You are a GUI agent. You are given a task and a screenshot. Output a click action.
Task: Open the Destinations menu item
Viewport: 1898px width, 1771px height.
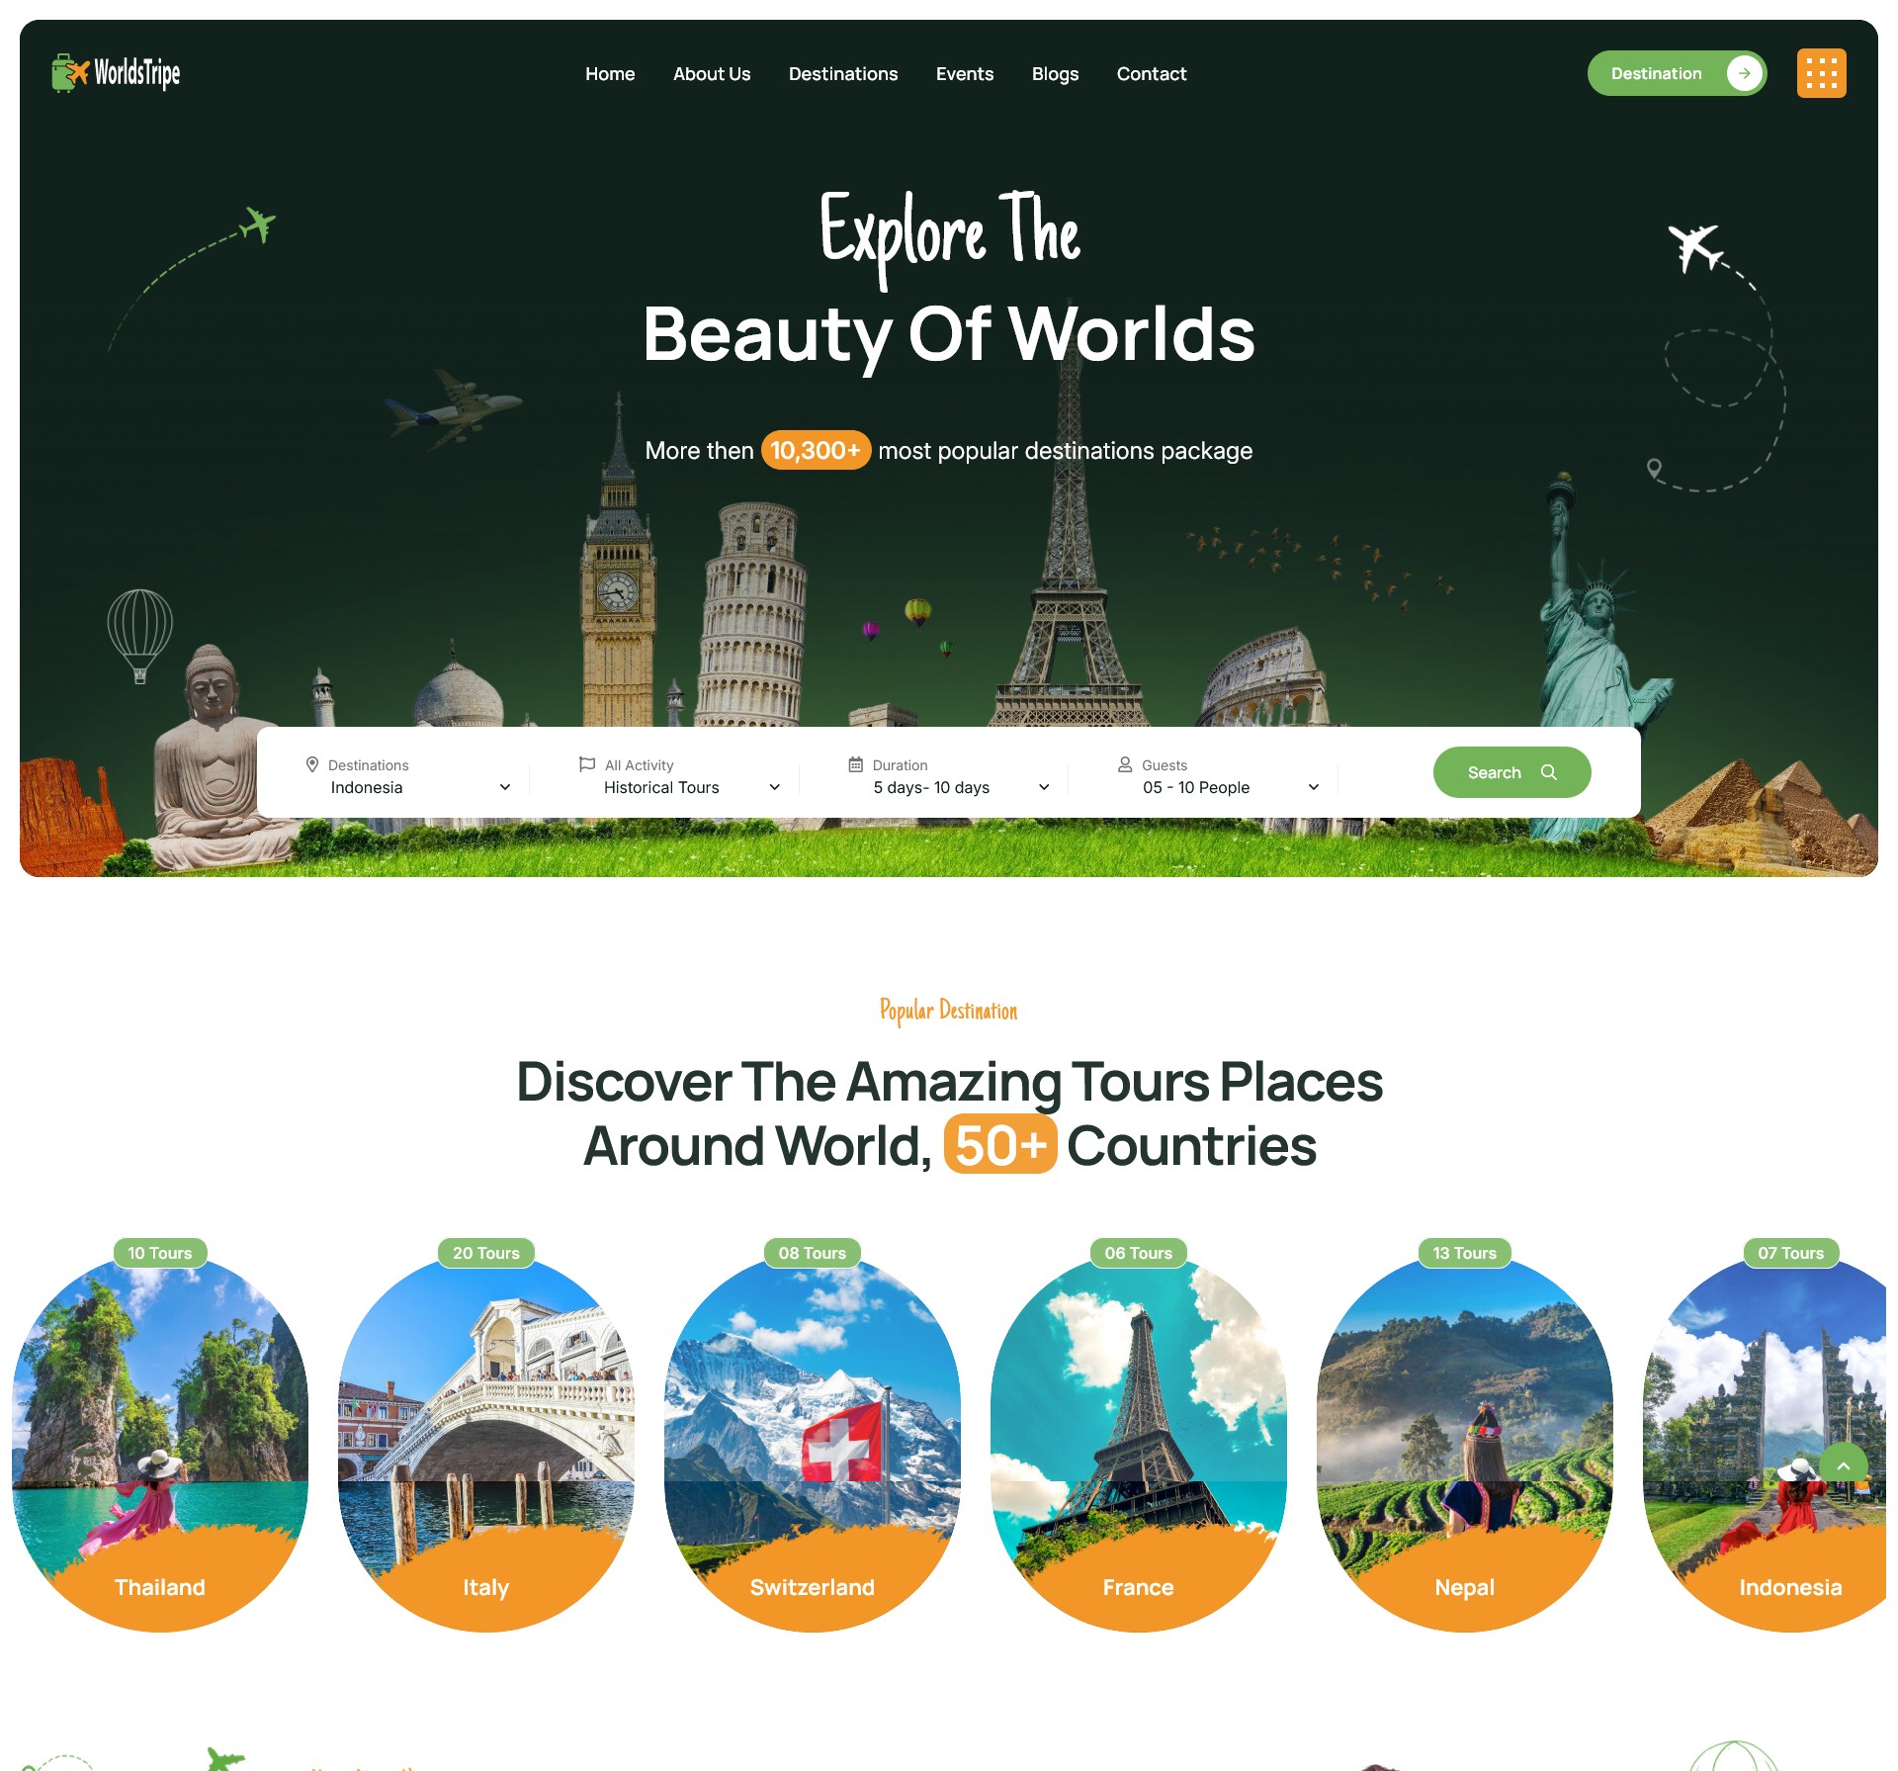tap(843, 74)
